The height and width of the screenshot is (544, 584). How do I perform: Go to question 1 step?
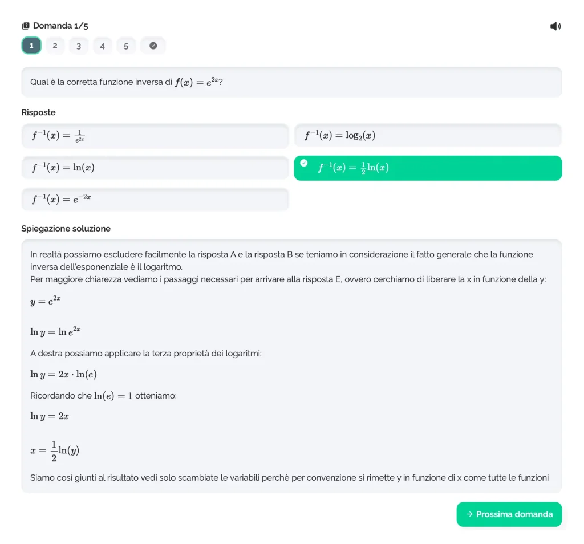(31, 46)
